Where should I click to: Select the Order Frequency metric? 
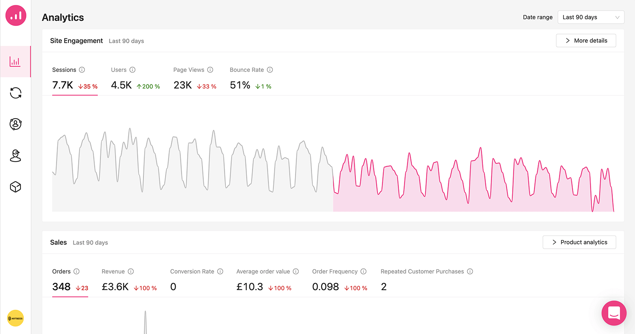(x=340, y=280)
